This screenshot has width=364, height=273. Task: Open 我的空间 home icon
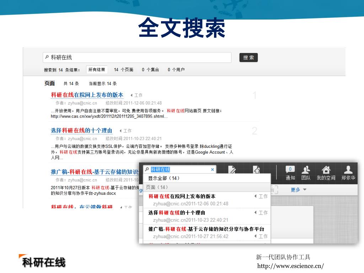click(x=326, y=173)
